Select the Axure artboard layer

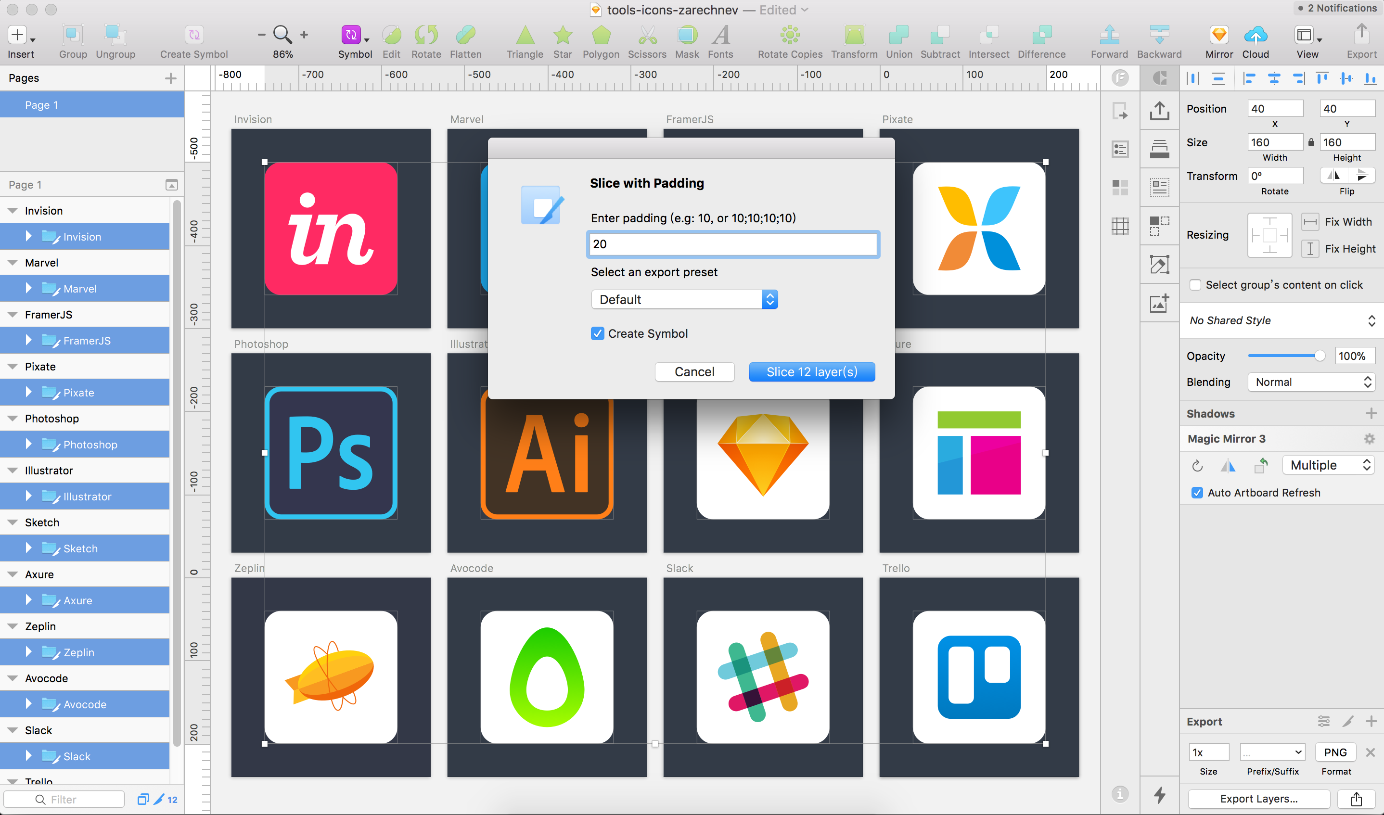(85, 574)
